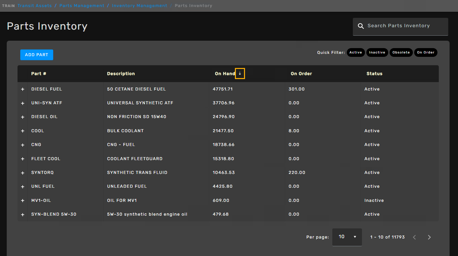
Task: Enable the On Order quick filter
Action: click(426, 52)
